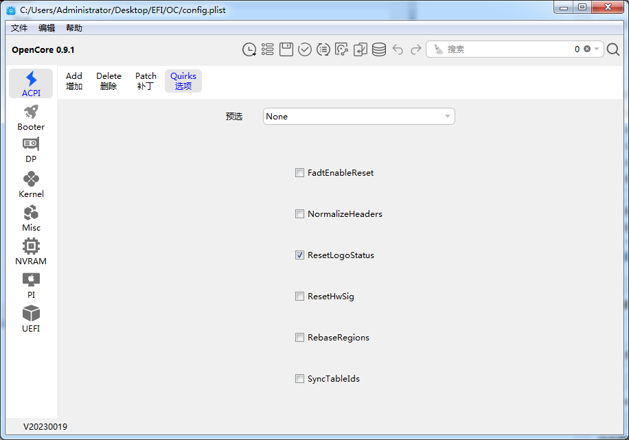Select the Kernel sidebar icon

pyautogui.click(x=31, y=184)
